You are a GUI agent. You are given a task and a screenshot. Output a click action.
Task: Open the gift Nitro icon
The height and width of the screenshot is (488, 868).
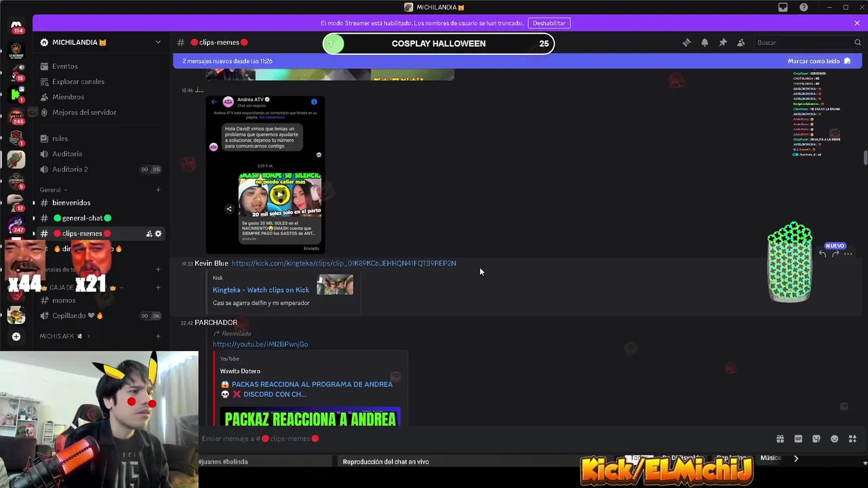coord(780,439)
